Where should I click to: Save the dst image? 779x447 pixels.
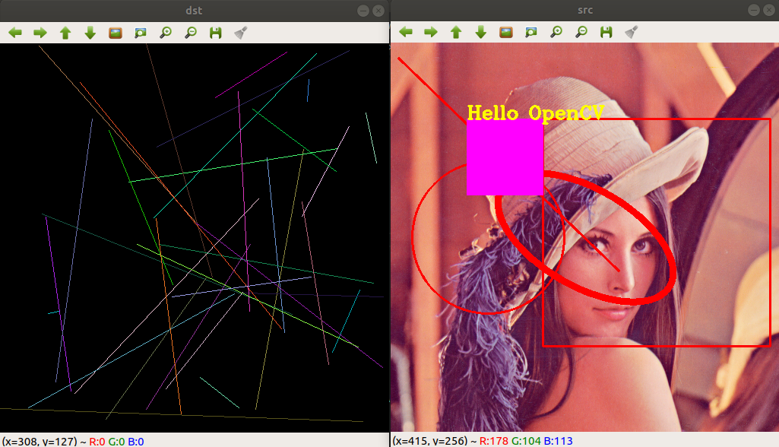click(216, 33)
